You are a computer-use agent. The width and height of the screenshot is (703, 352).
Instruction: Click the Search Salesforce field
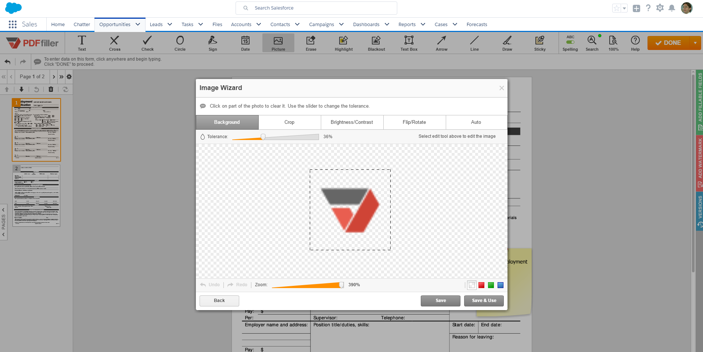[x=316, y=8]
